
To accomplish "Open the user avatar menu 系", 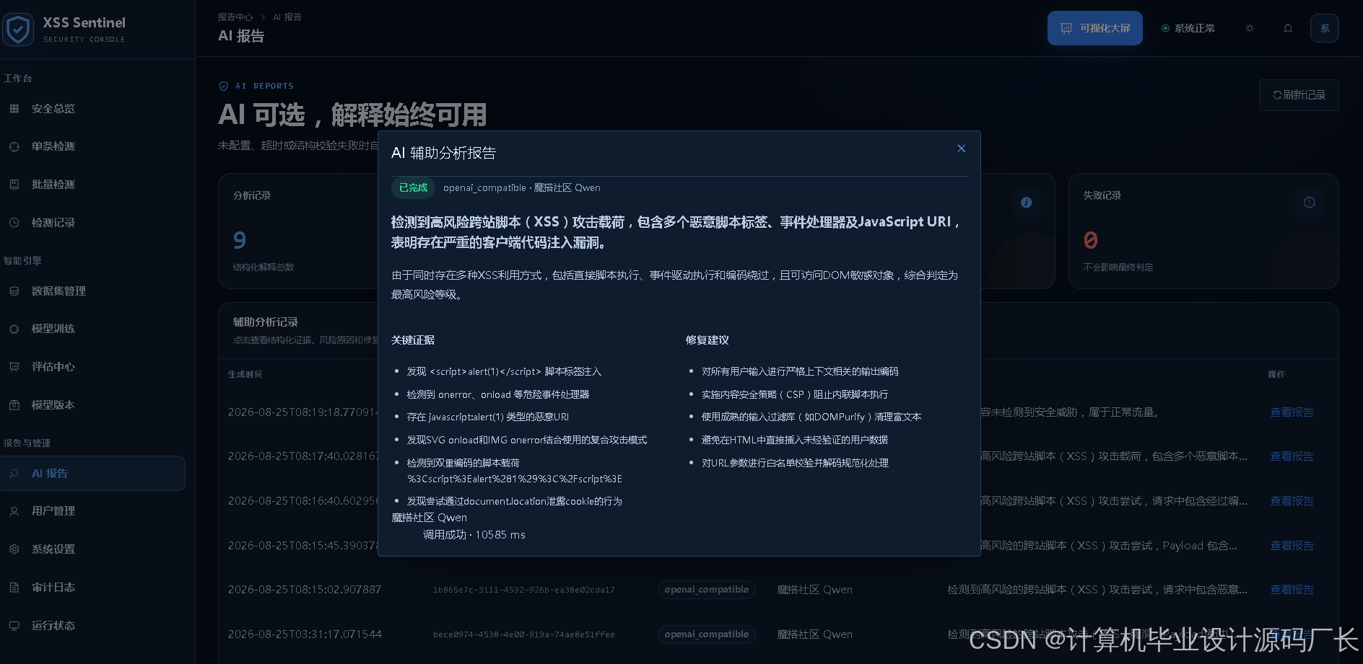I will tap(1325, 28).
